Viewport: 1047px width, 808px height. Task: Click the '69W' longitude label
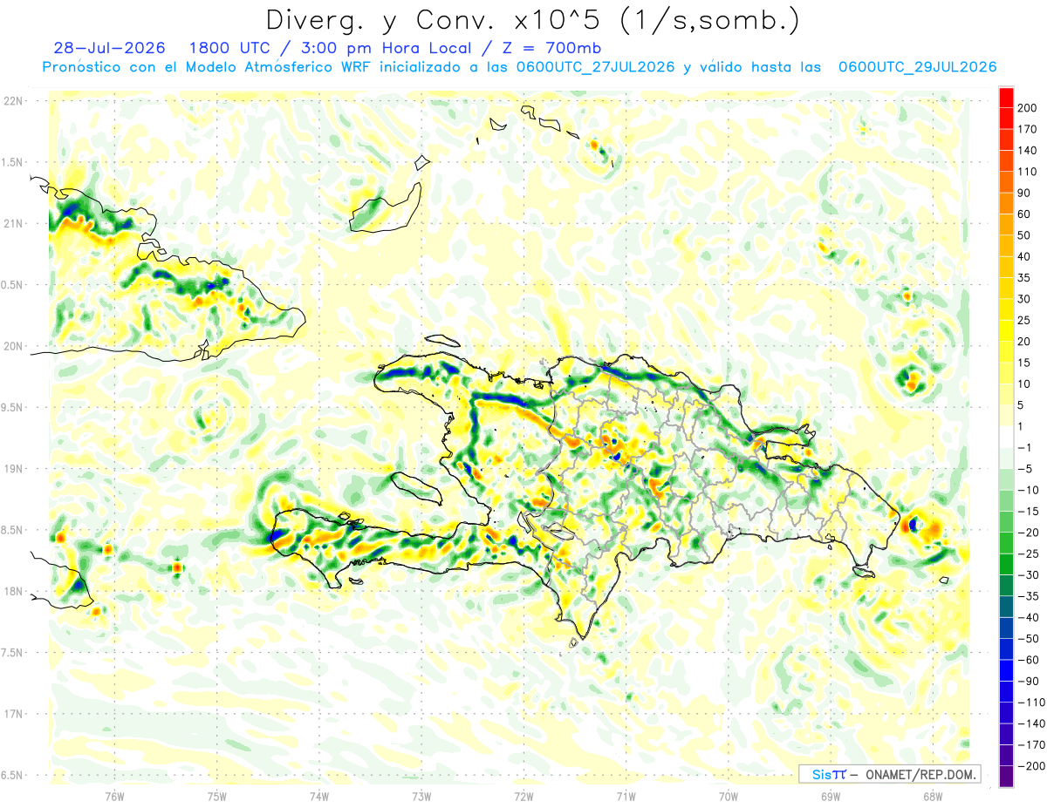tap(830, 796)
